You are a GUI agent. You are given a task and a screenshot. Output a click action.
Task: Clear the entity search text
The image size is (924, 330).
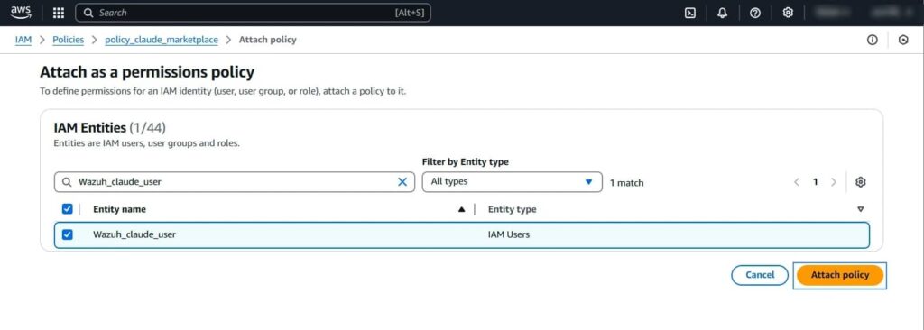[x=402, y=182]
